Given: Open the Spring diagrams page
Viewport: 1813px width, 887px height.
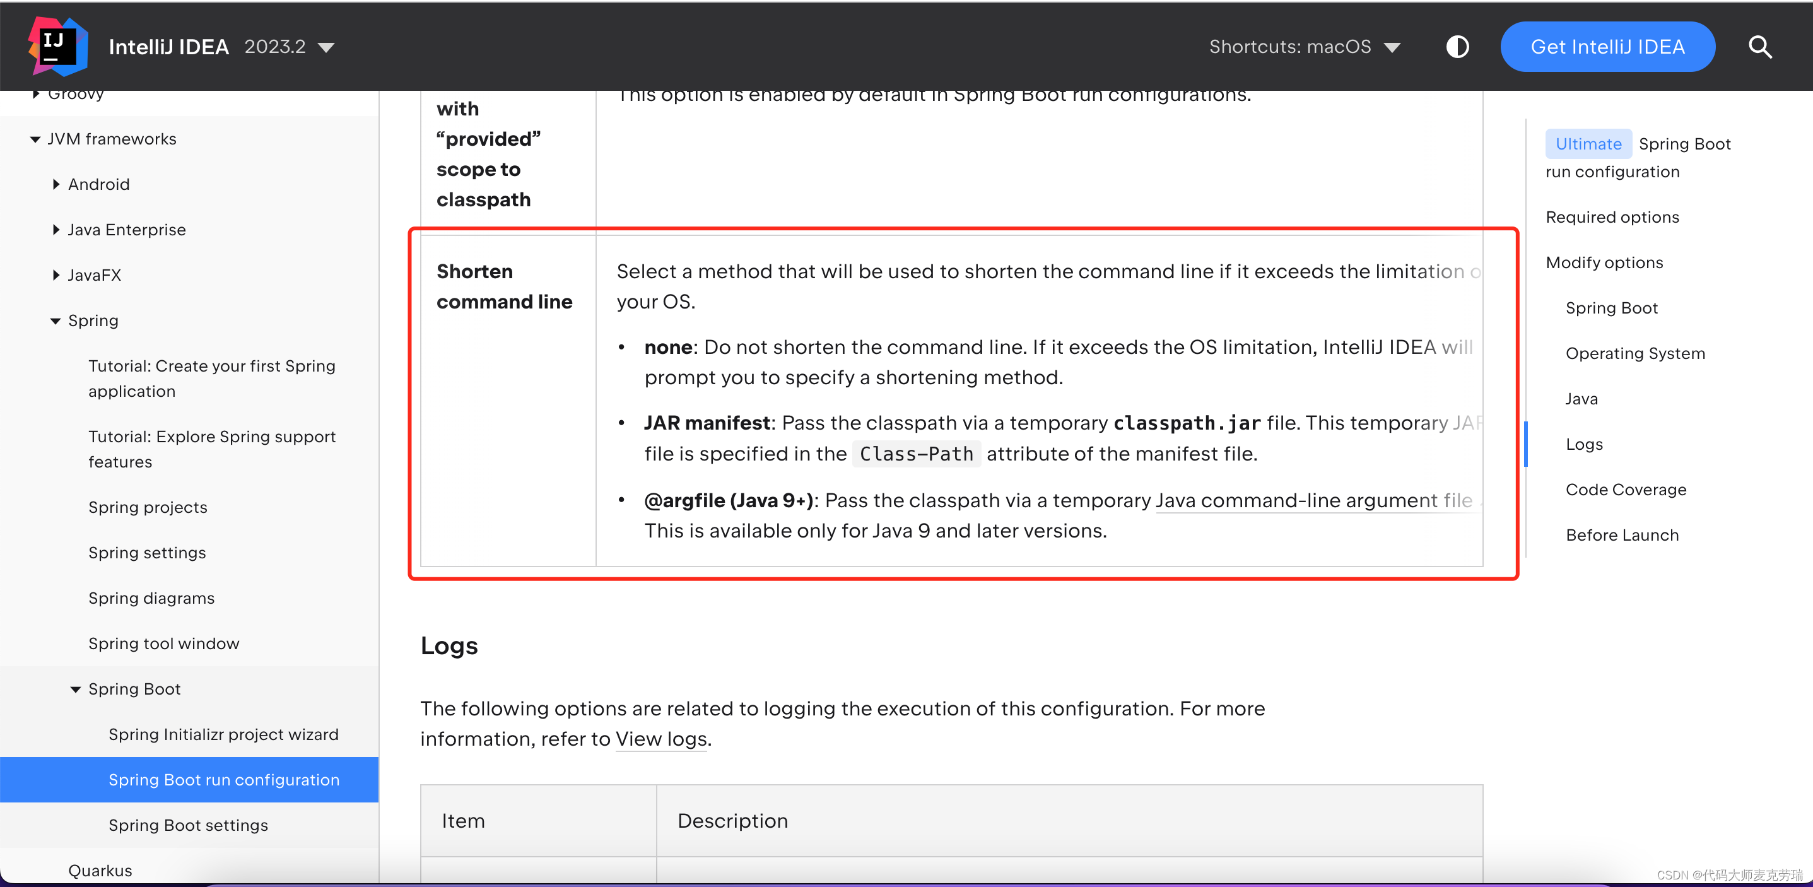Looking at the screenshot, I should pos(151,598).
